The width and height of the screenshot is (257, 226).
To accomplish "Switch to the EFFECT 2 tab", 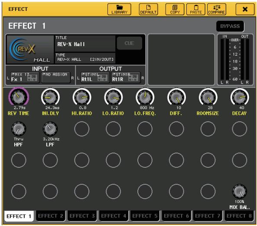I will click(x=50, y=216).
